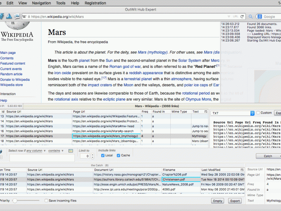Select link row with id 15
Viewport: 281px width, 211px height.
click(x=104, y=126)
